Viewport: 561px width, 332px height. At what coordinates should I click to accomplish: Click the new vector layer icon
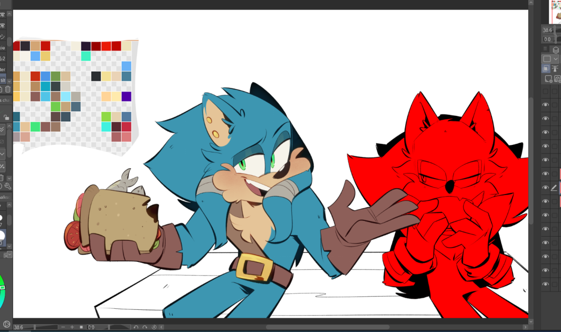558,79
